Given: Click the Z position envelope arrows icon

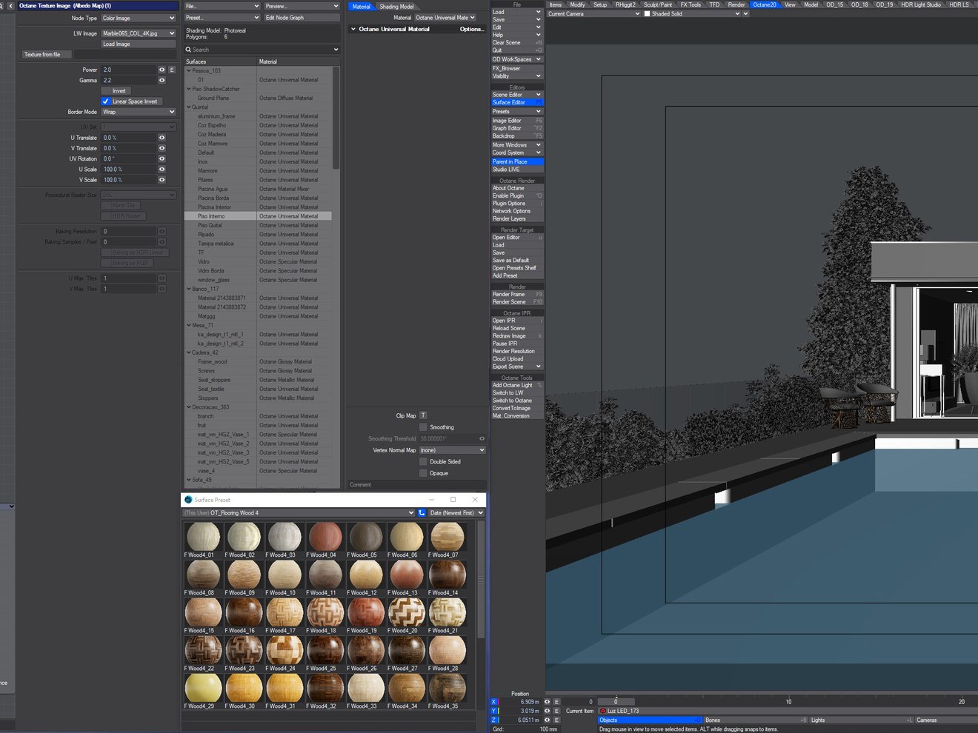Looking at the screenshot, I should click(548, 720).
